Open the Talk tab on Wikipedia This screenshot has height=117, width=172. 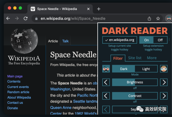65,41
